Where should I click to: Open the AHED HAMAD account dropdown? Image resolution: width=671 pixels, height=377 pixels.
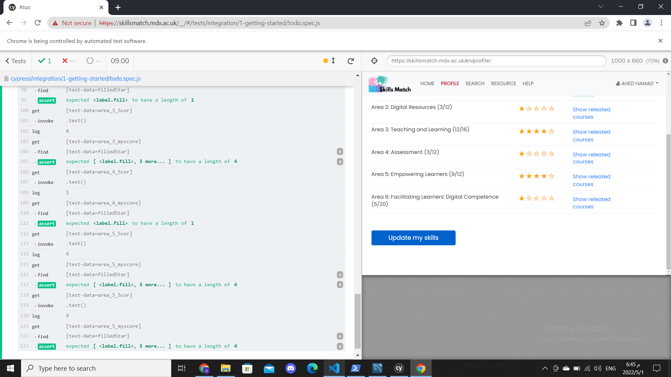click(636, 83)
